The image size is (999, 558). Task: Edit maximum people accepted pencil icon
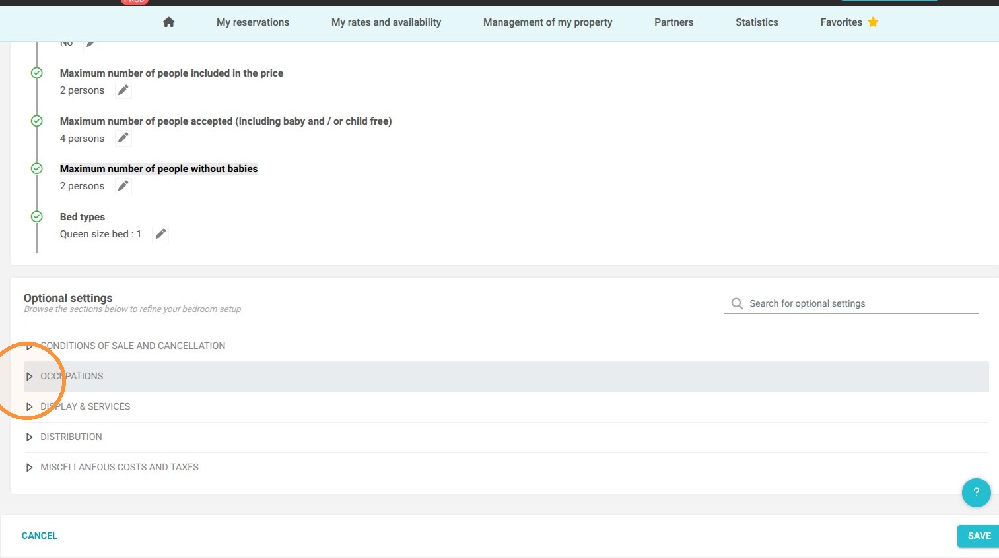pos(123,138)
